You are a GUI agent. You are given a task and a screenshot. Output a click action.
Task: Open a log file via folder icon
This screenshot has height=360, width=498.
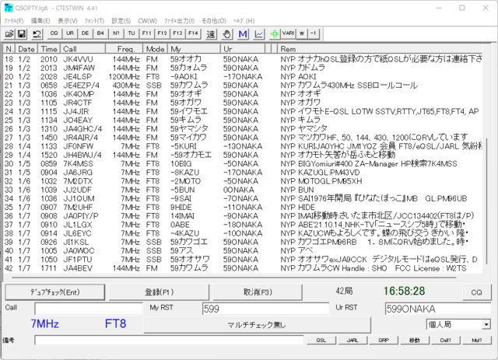pyautogui.click(x=9, y=33)
